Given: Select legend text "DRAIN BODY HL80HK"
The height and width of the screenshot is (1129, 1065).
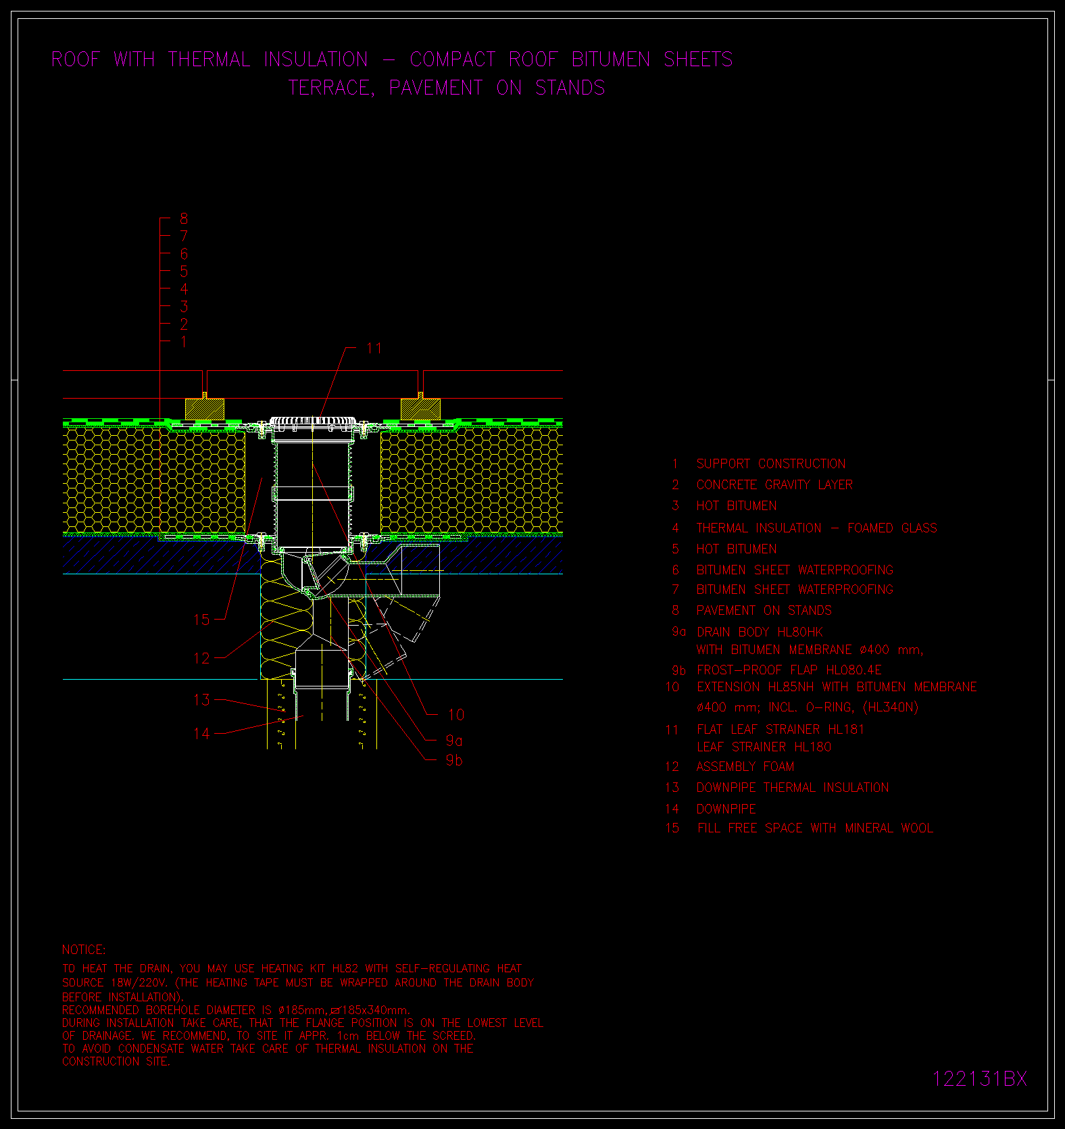Looking at the screenshot, I should tap(760, 632).
